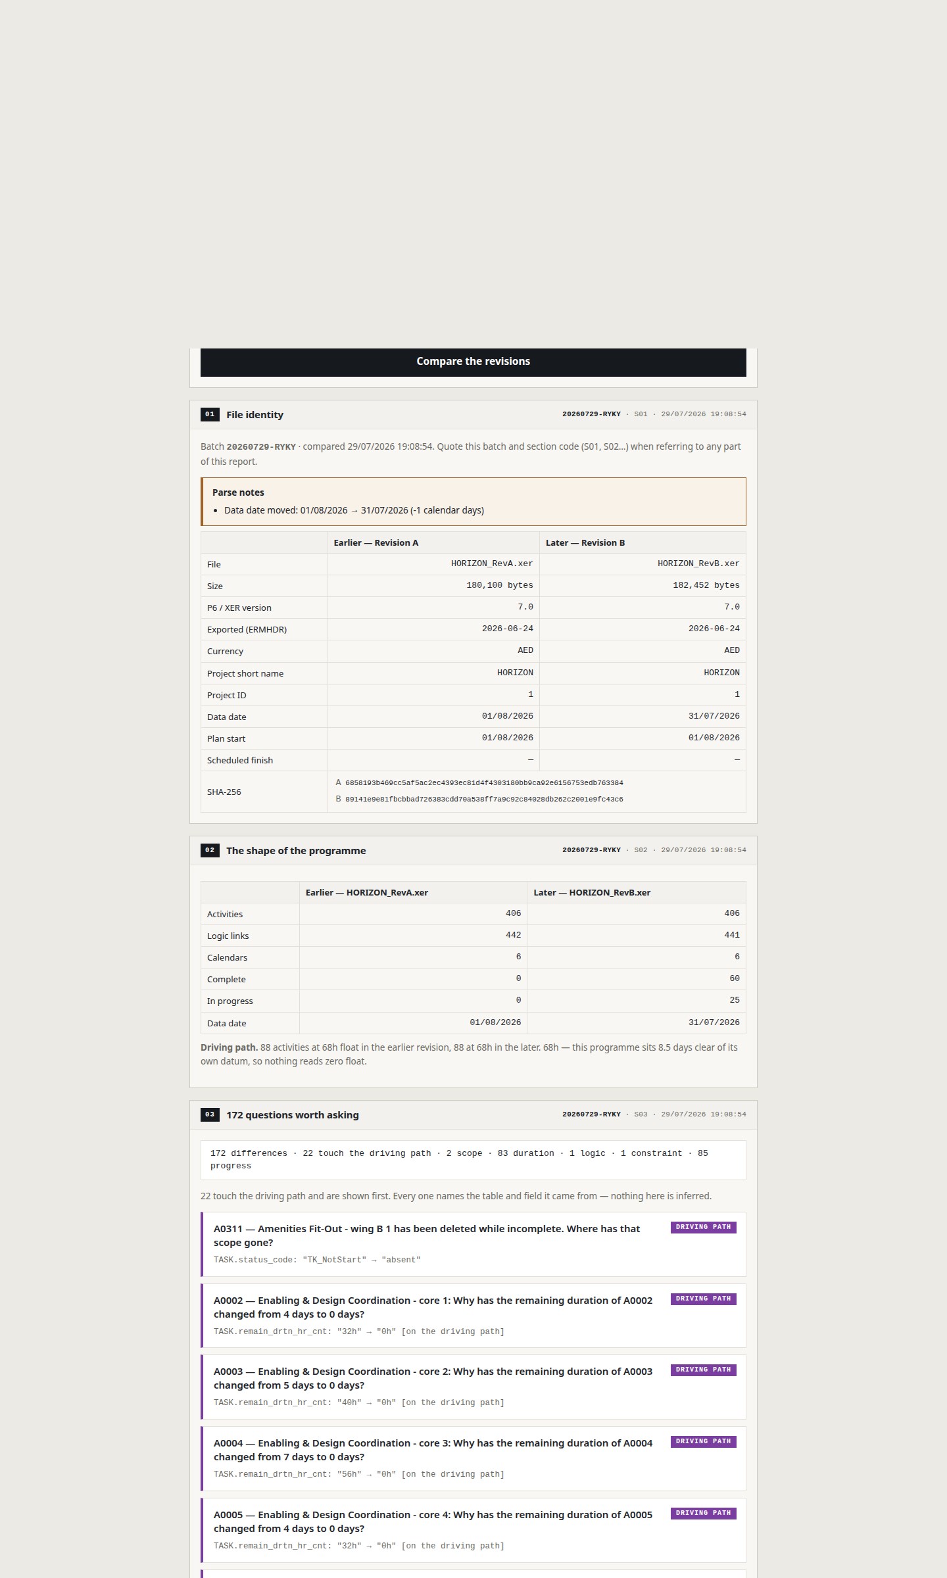Click the TASK.status_code line under A0311
The height and width of the screenshot is (1578, 947).
point(317,1260)
